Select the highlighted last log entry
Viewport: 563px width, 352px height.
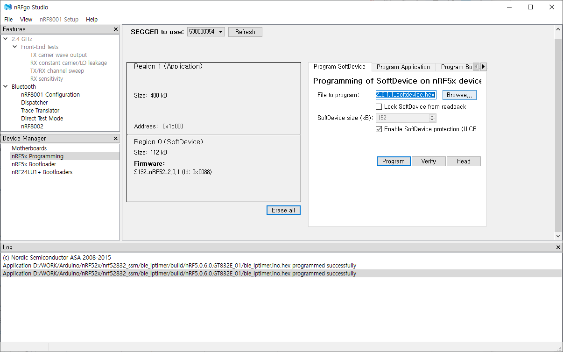281,274
